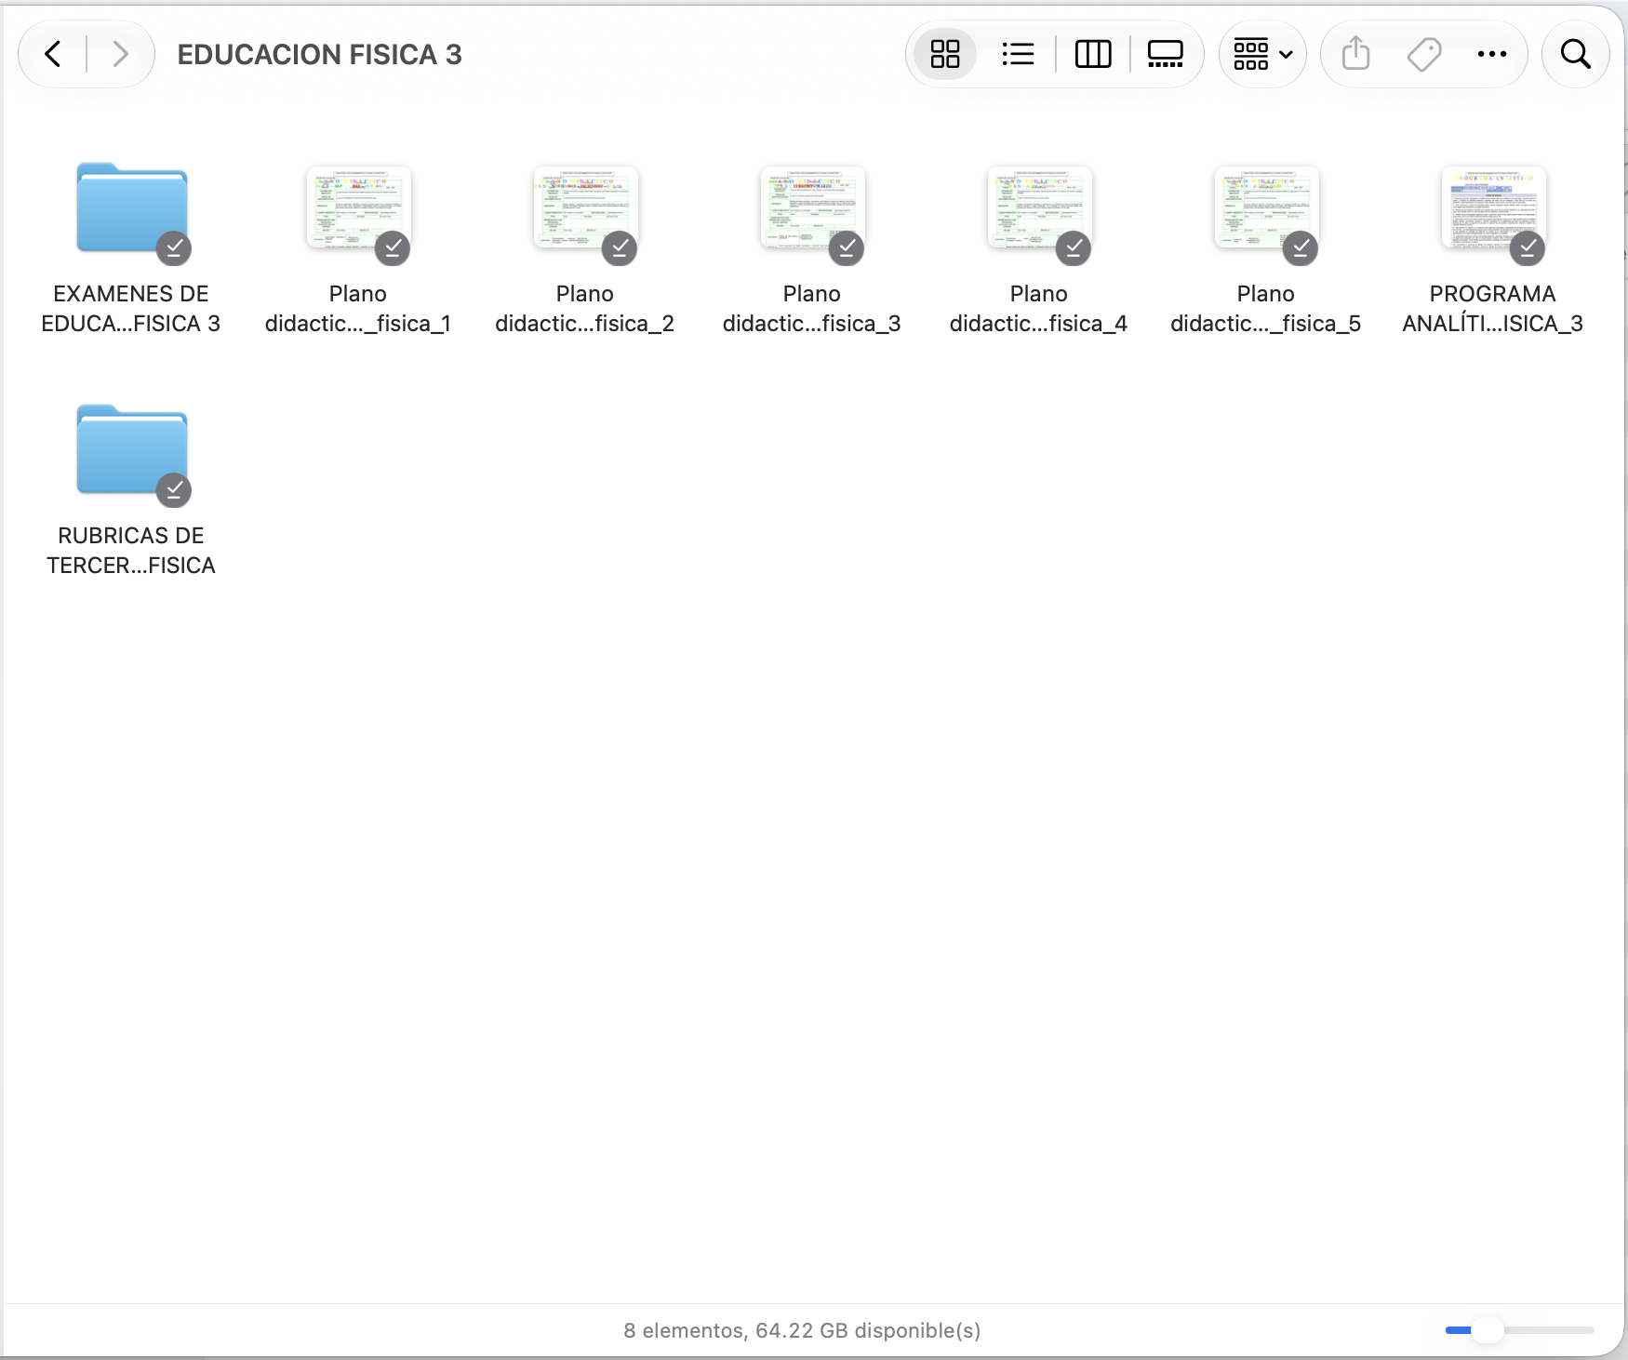This screenshot has width=1628, height=1360.
Task: Open the group-by options dropdown
Action: (1262, 54)
